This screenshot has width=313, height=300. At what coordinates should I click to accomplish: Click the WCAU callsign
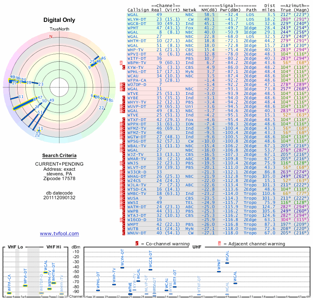click(133, 76)
